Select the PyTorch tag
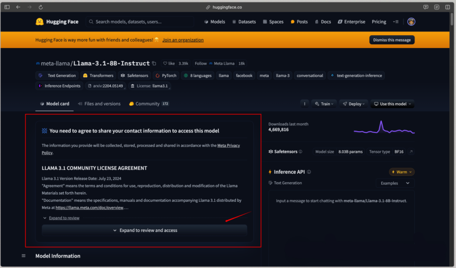This screenshot has height=268, width=456. pos(166,76)
